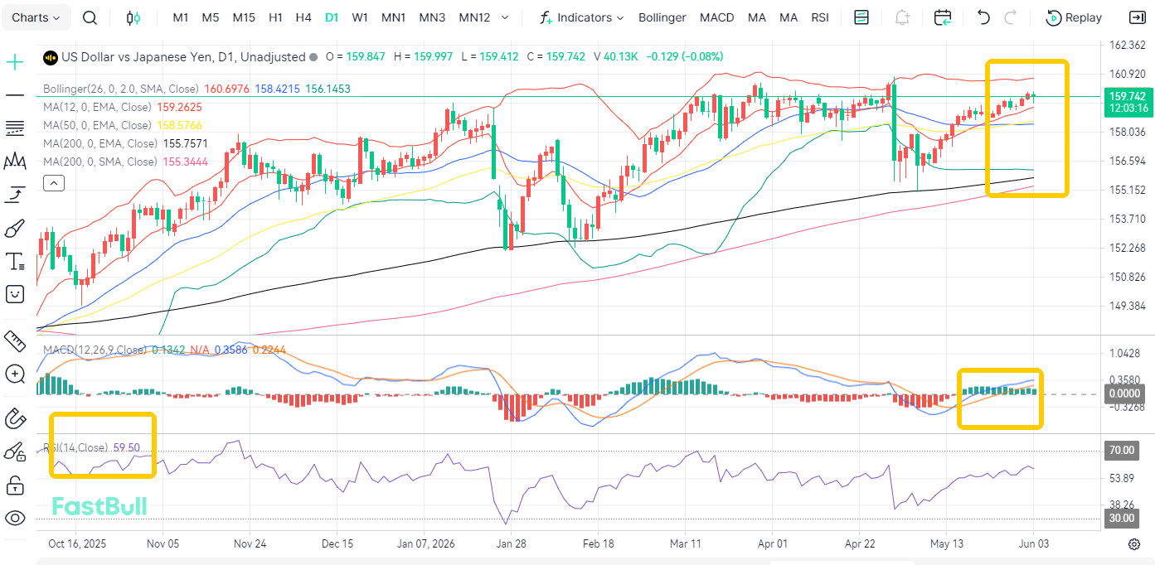Image resolution: width=1155 pixels, height=565 pixels.
Task: Switch to M15 timeframe
Action: point(244,17)
